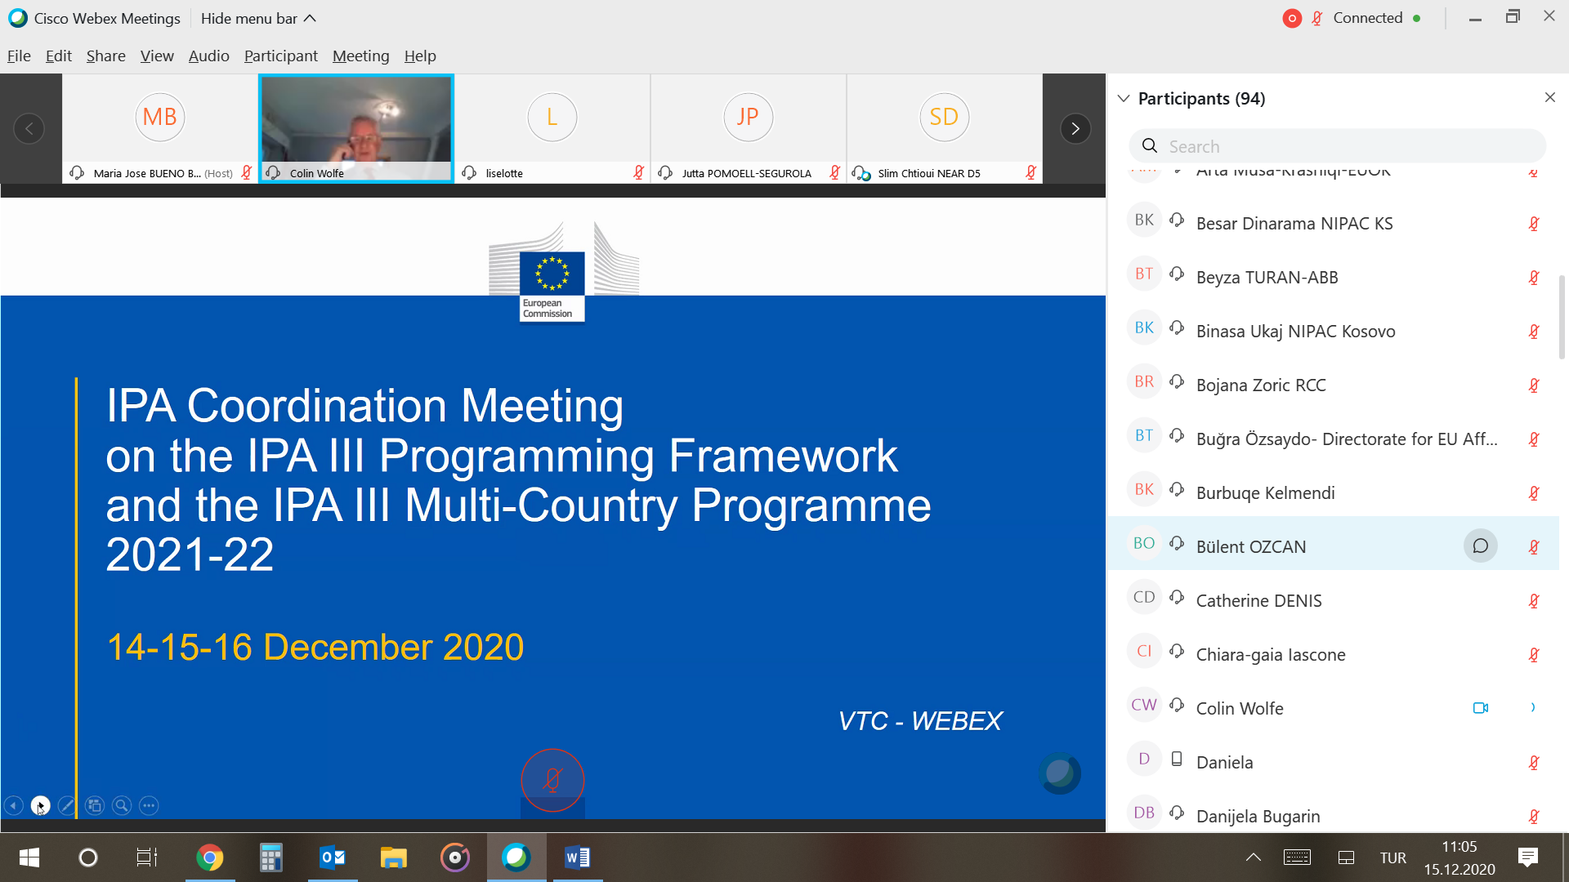
Task: Unmute using the red microphone button
Action: point(552,780)
